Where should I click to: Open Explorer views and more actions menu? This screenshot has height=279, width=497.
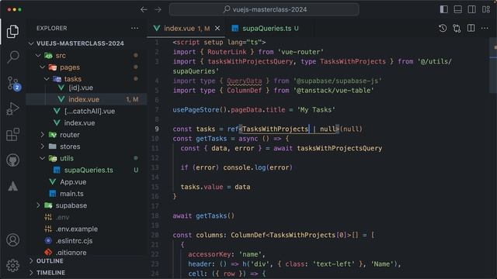tap(134, 28)
